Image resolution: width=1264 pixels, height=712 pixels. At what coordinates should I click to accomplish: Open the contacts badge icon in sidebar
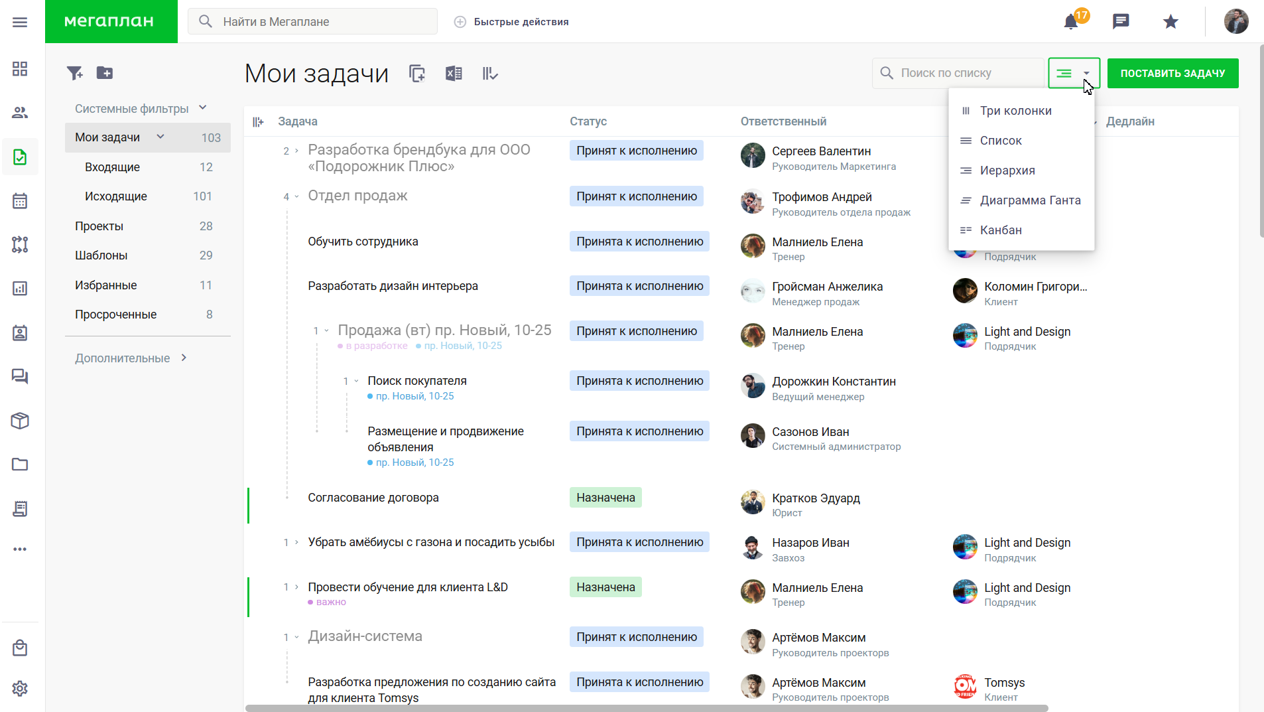tap(20, 332)
